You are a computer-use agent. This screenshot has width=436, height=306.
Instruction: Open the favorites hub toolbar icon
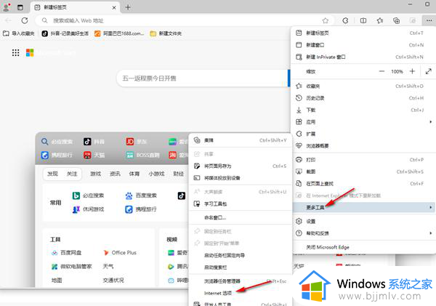(x=380, y=20)
